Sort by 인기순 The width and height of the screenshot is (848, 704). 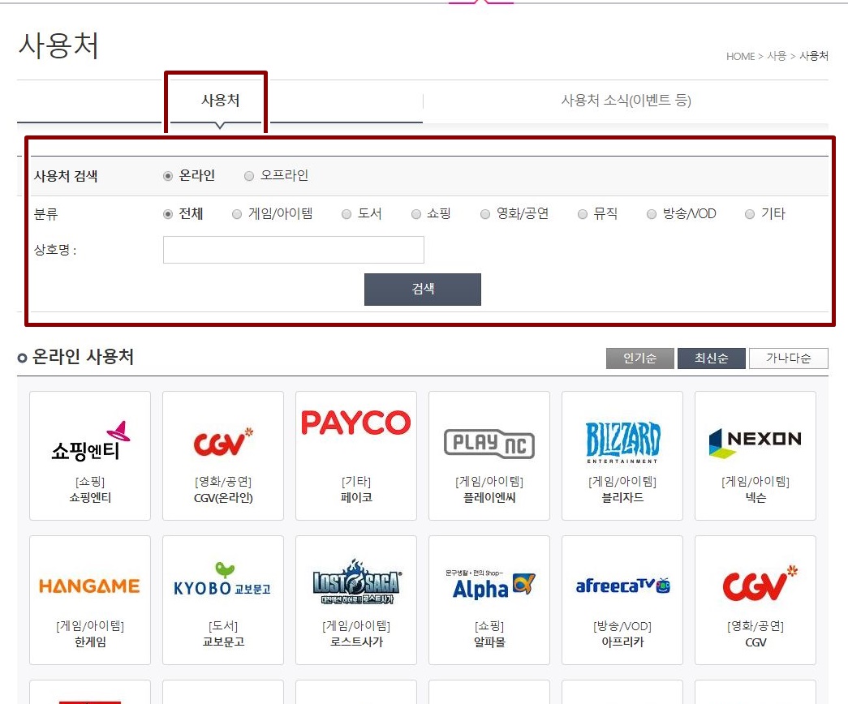[x=639, y=358]
